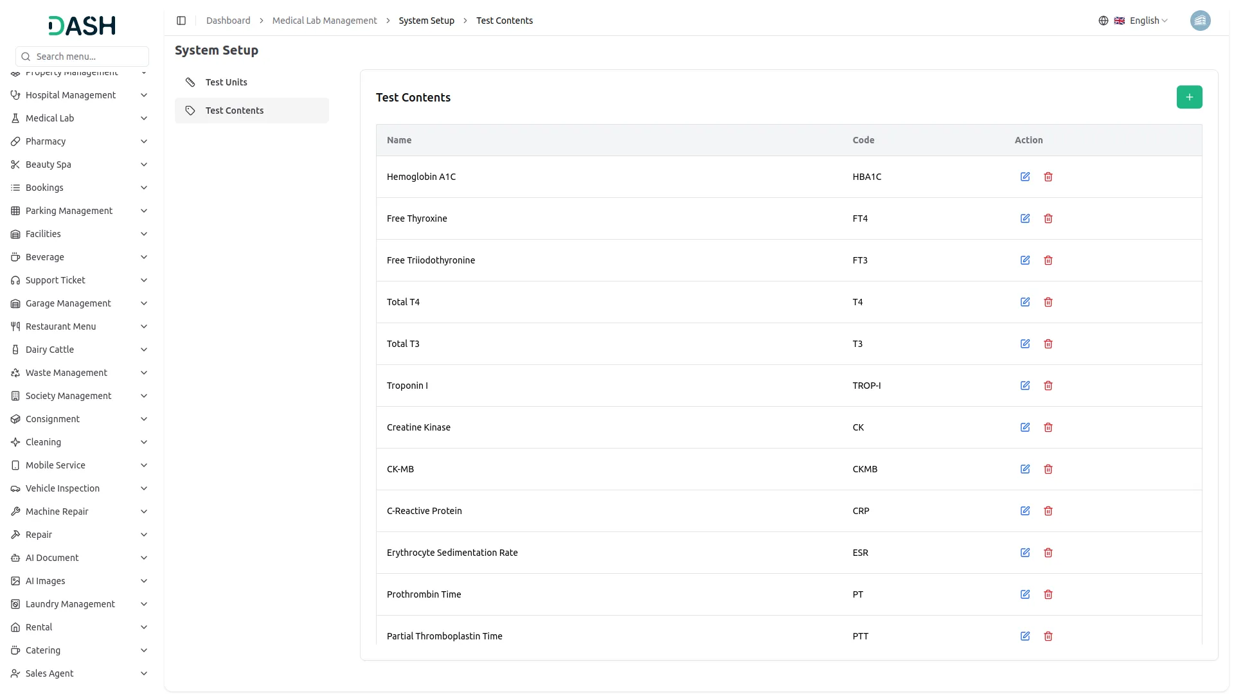1234x694 pixels.
Task: Delete the CK-MB test content
Action: (x=1048, y=469)
